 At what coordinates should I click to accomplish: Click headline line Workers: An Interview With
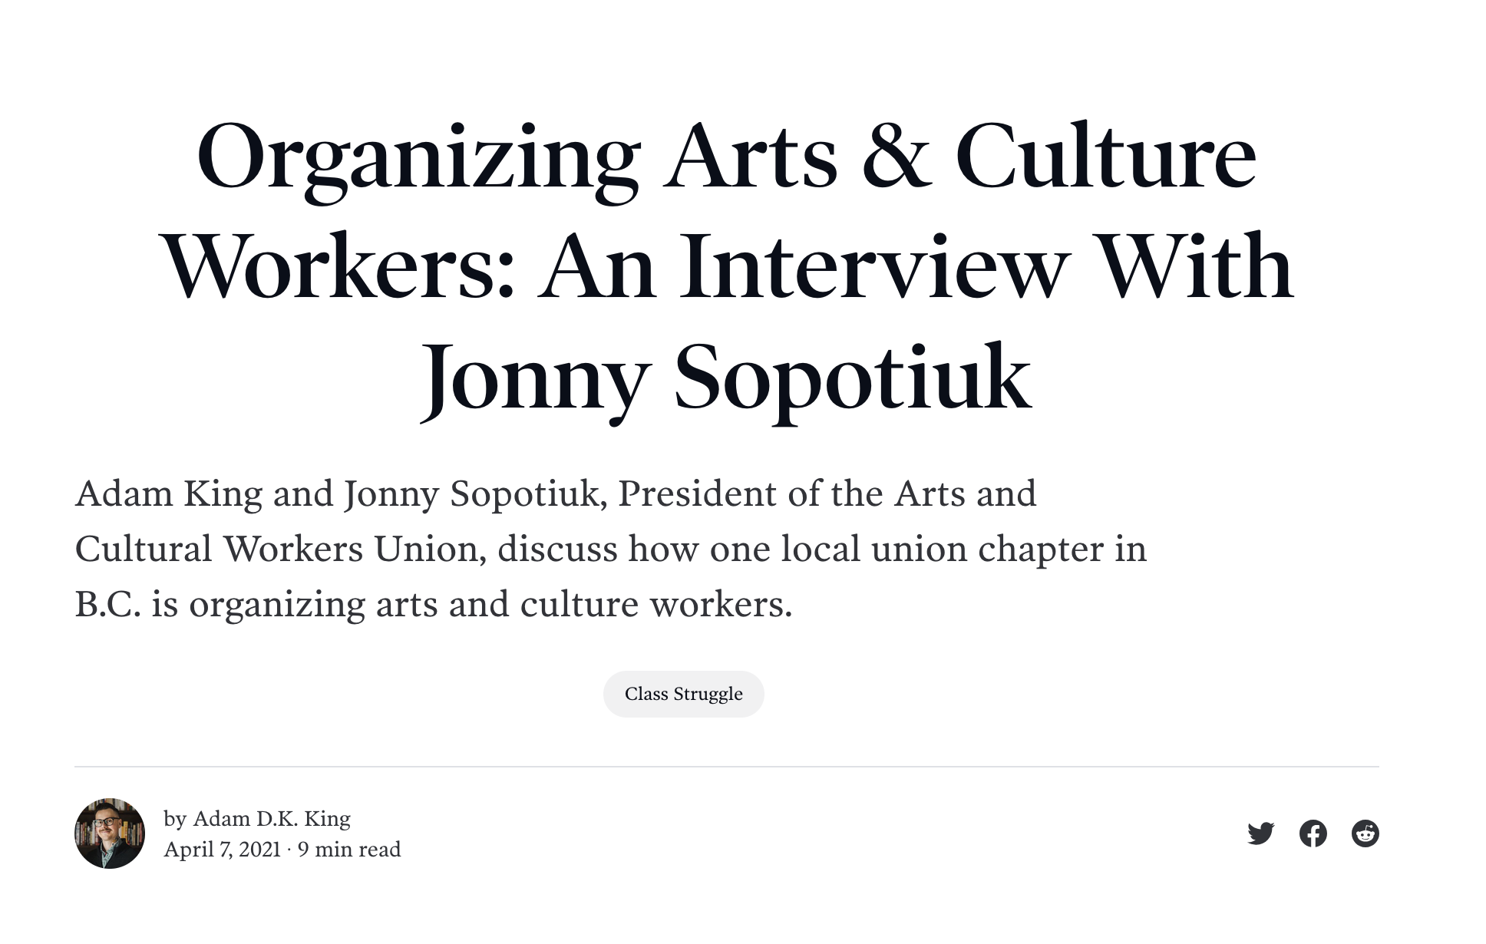(727, 267)
